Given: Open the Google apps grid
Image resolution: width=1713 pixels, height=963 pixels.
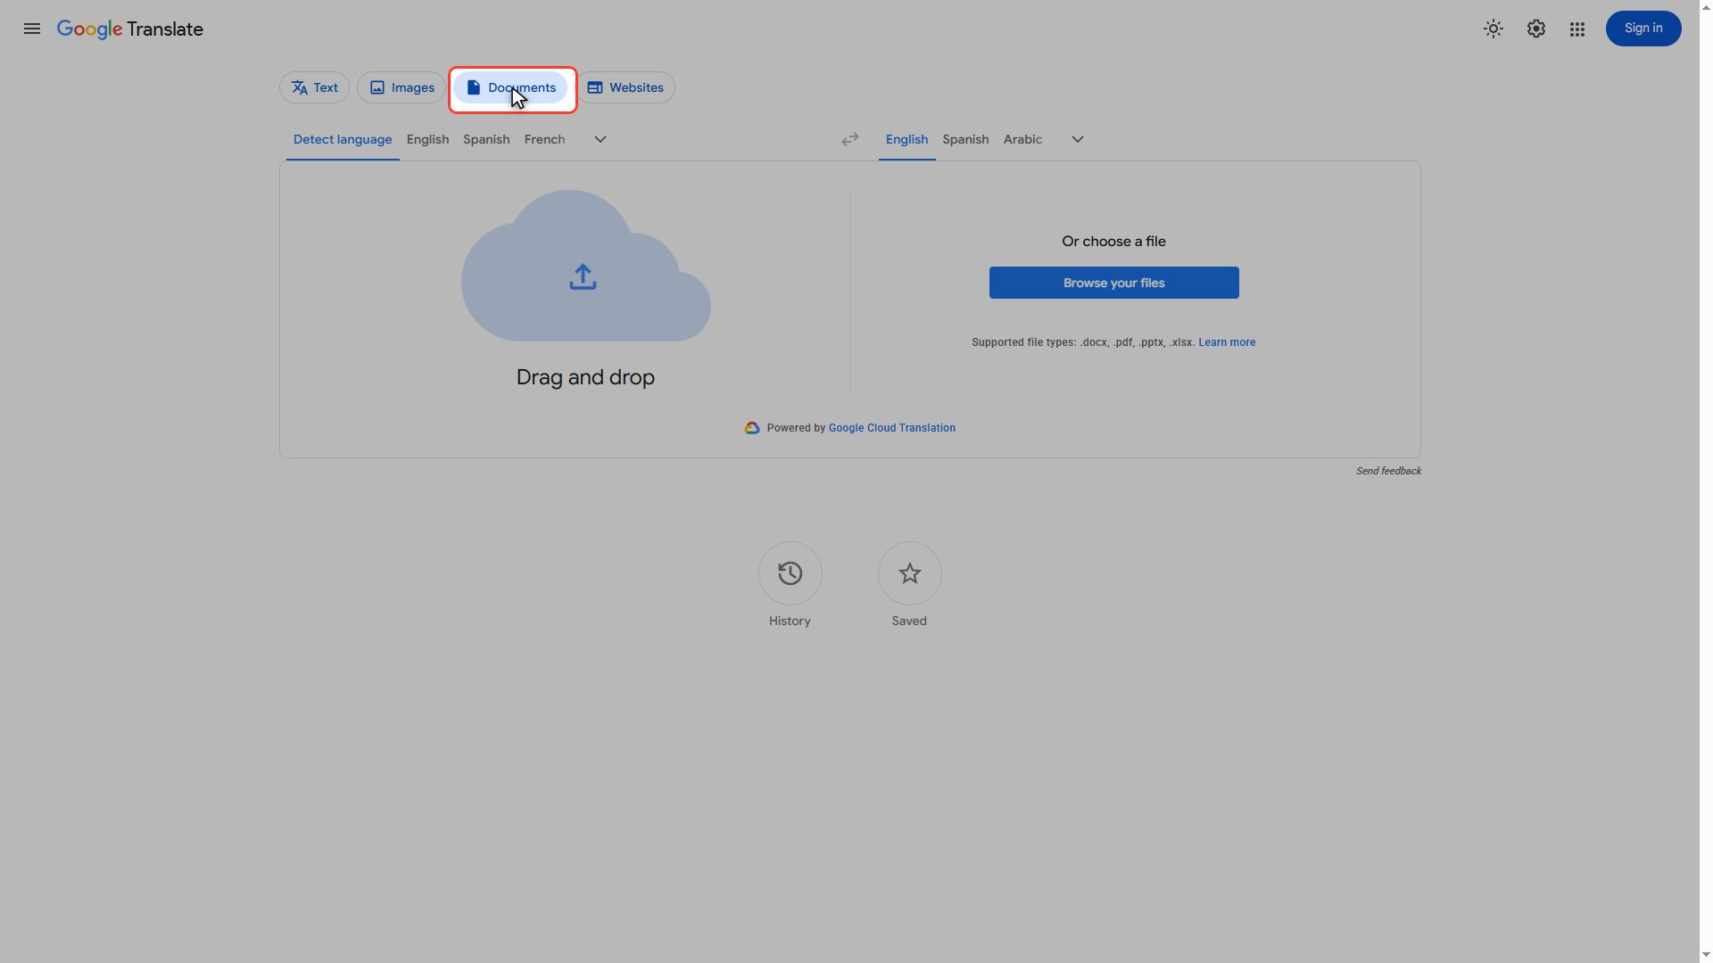Looking at the screenshot, I should click(x=1577, y=29).
